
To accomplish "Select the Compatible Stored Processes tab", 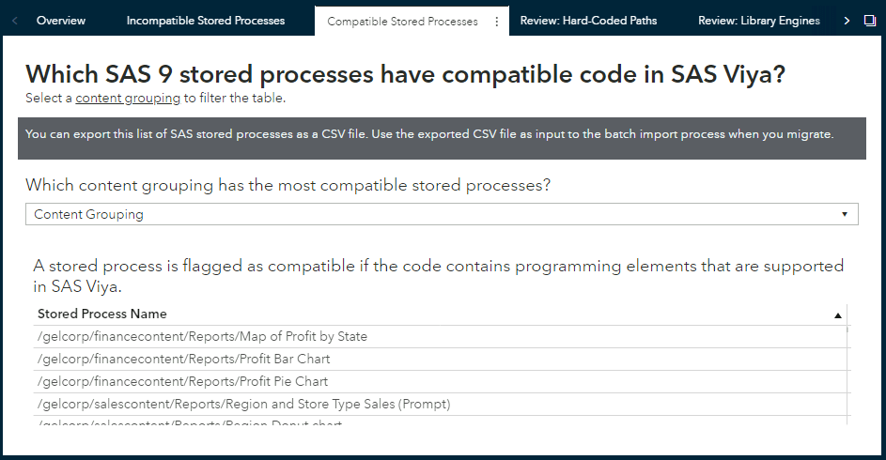I will pos(402,21).
